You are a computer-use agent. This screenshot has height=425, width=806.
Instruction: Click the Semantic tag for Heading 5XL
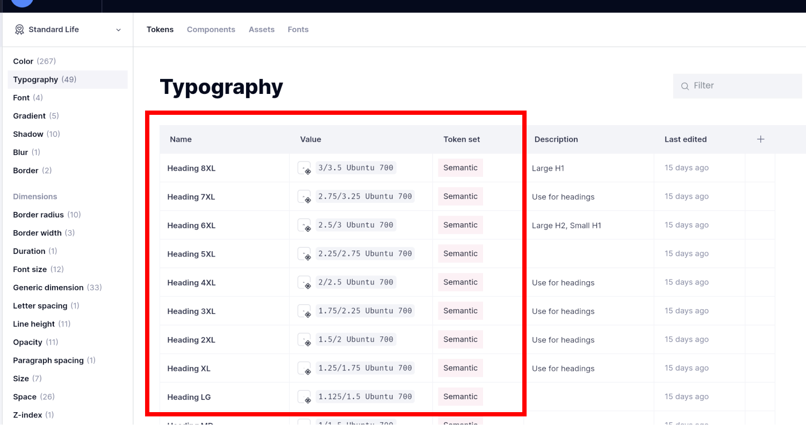point(460,254)
